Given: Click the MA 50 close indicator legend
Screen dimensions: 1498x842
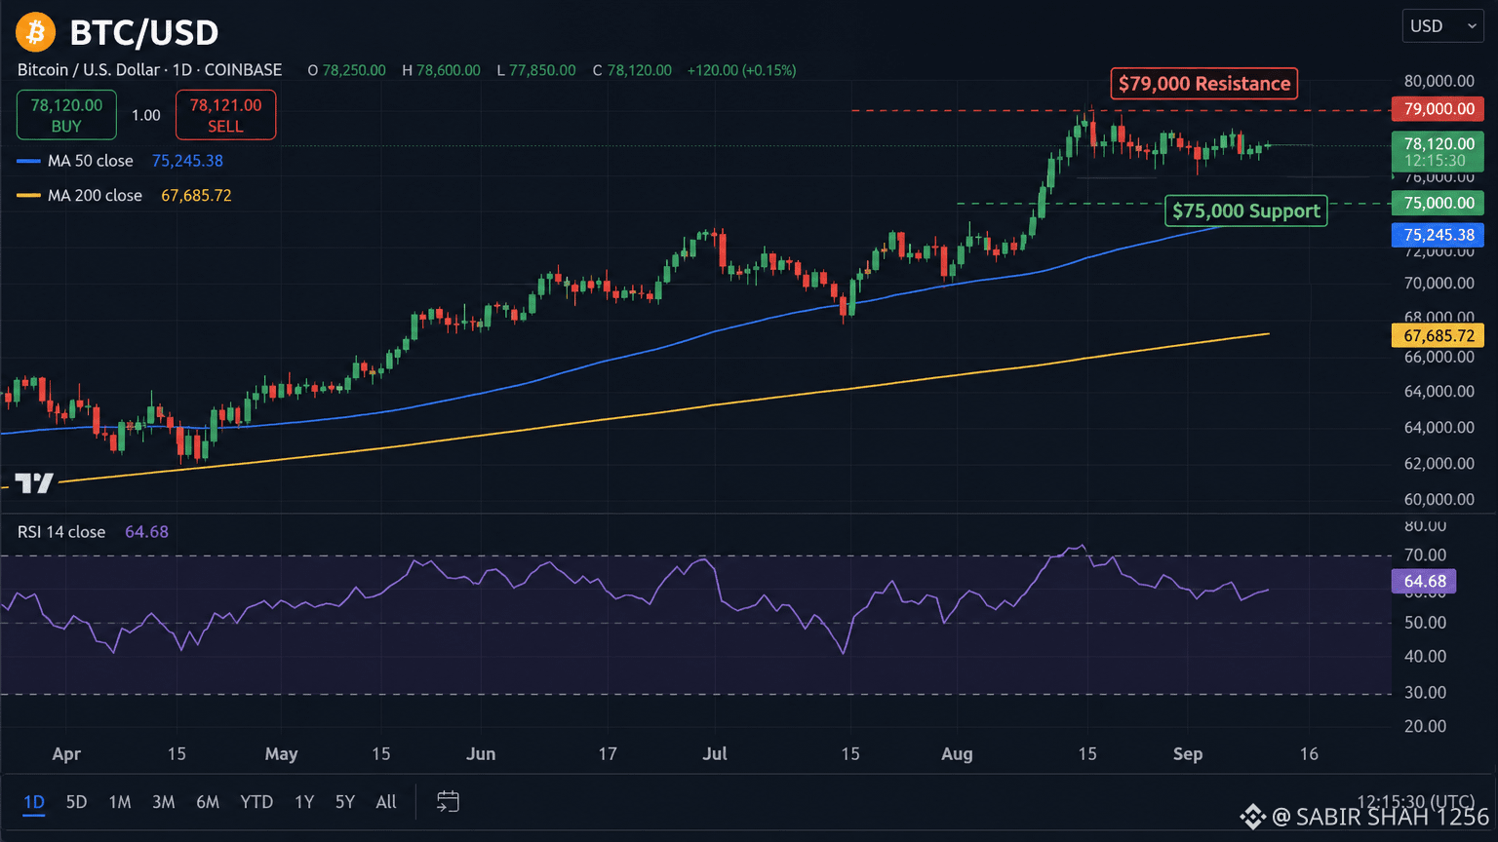Looking at the screenshot, I should tap(91, 161).
